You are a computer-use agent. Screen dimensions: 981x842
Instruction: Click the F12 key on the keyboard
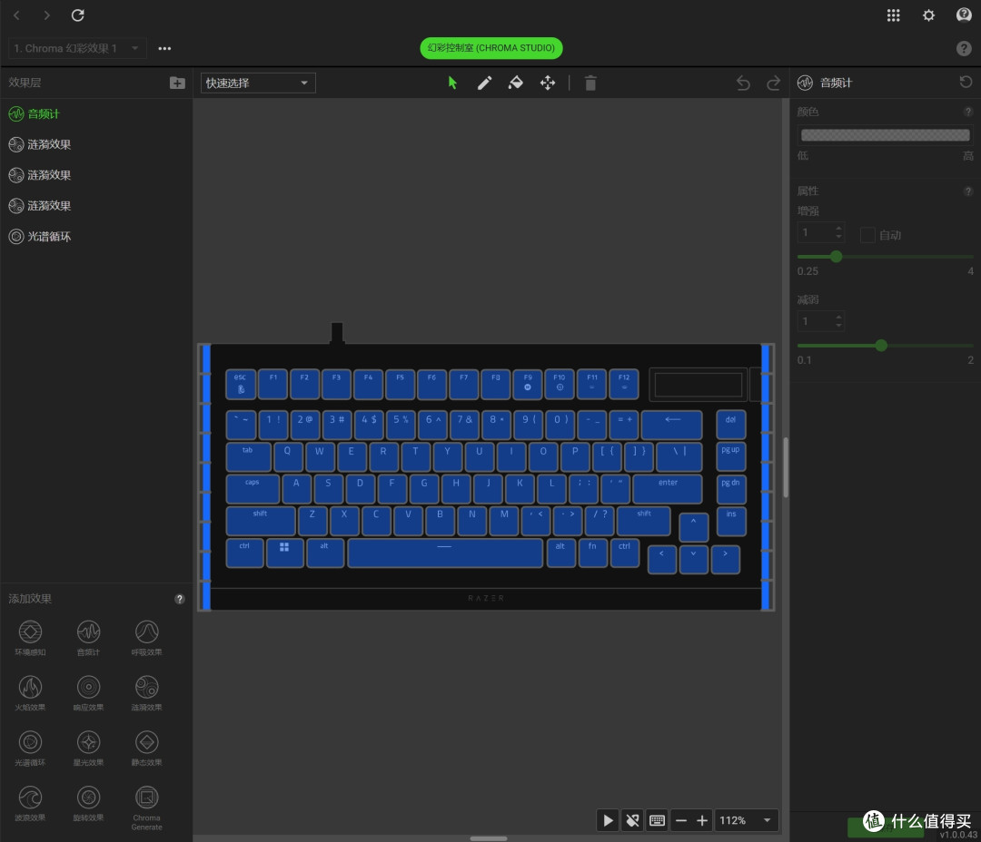tap(624, 384)
